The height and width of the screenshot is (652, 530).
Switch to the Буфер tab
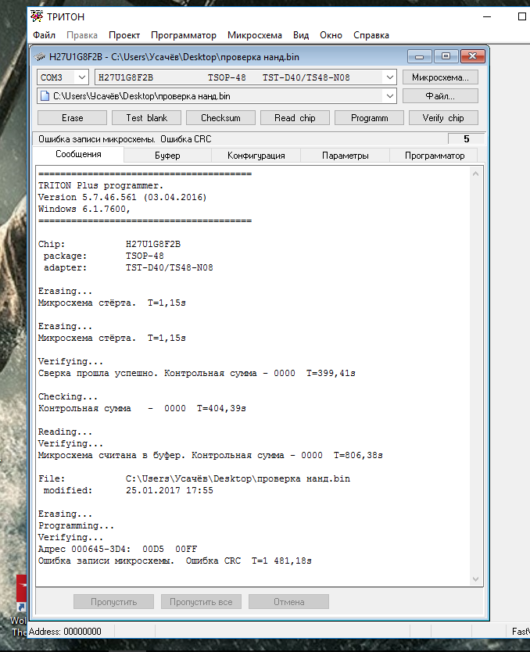tap(167, 156)
